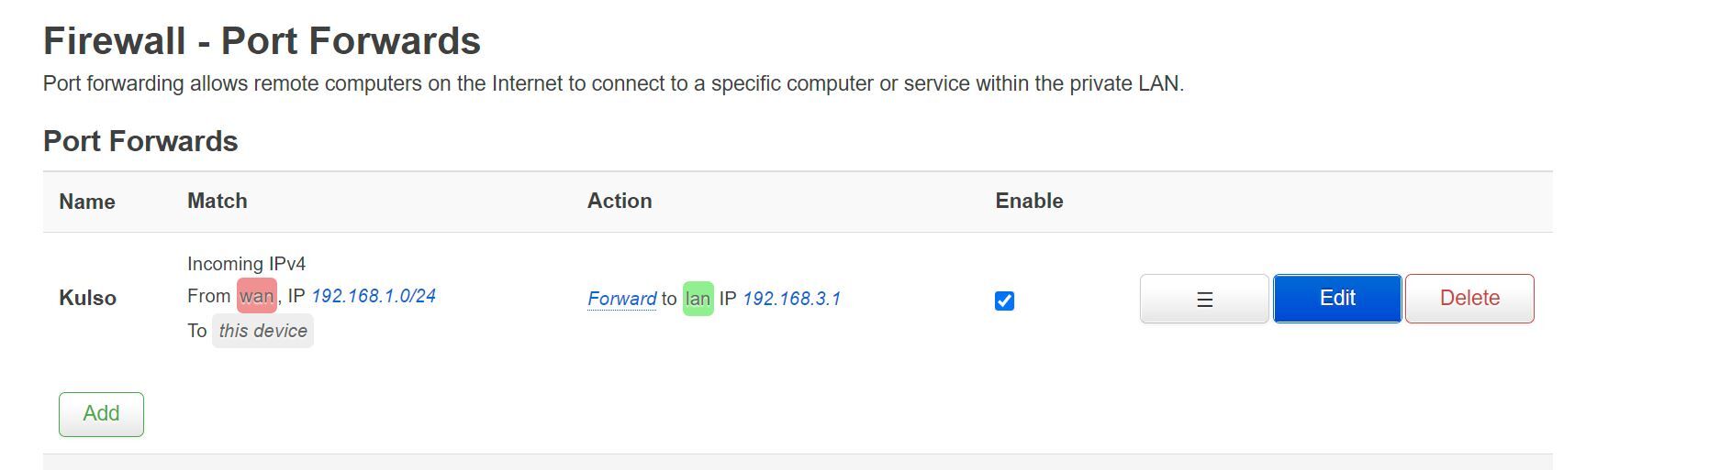This screenshot has height=470, width=1709.
Task: Click the Port Forwards section heading
Action: coord(140,141)
